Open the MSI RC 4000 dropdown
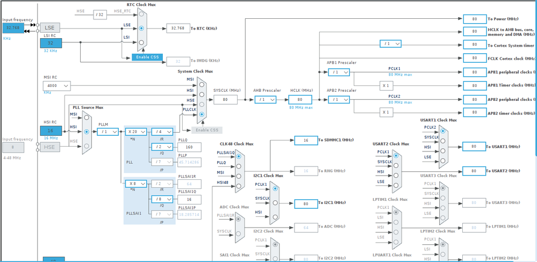 pos(57,86)
